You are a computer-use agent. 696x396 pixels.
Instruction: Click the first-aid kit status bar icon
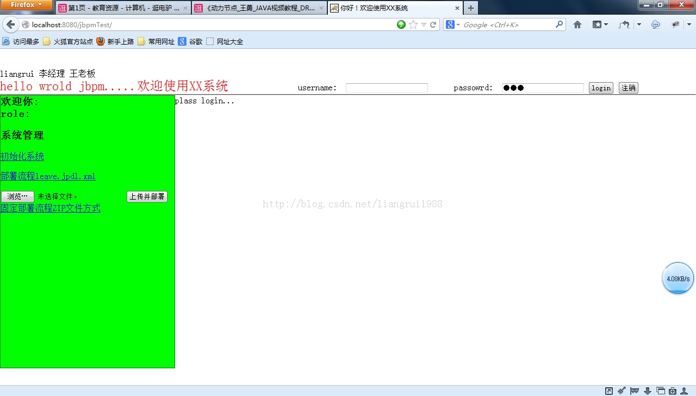tap(673, 391)
